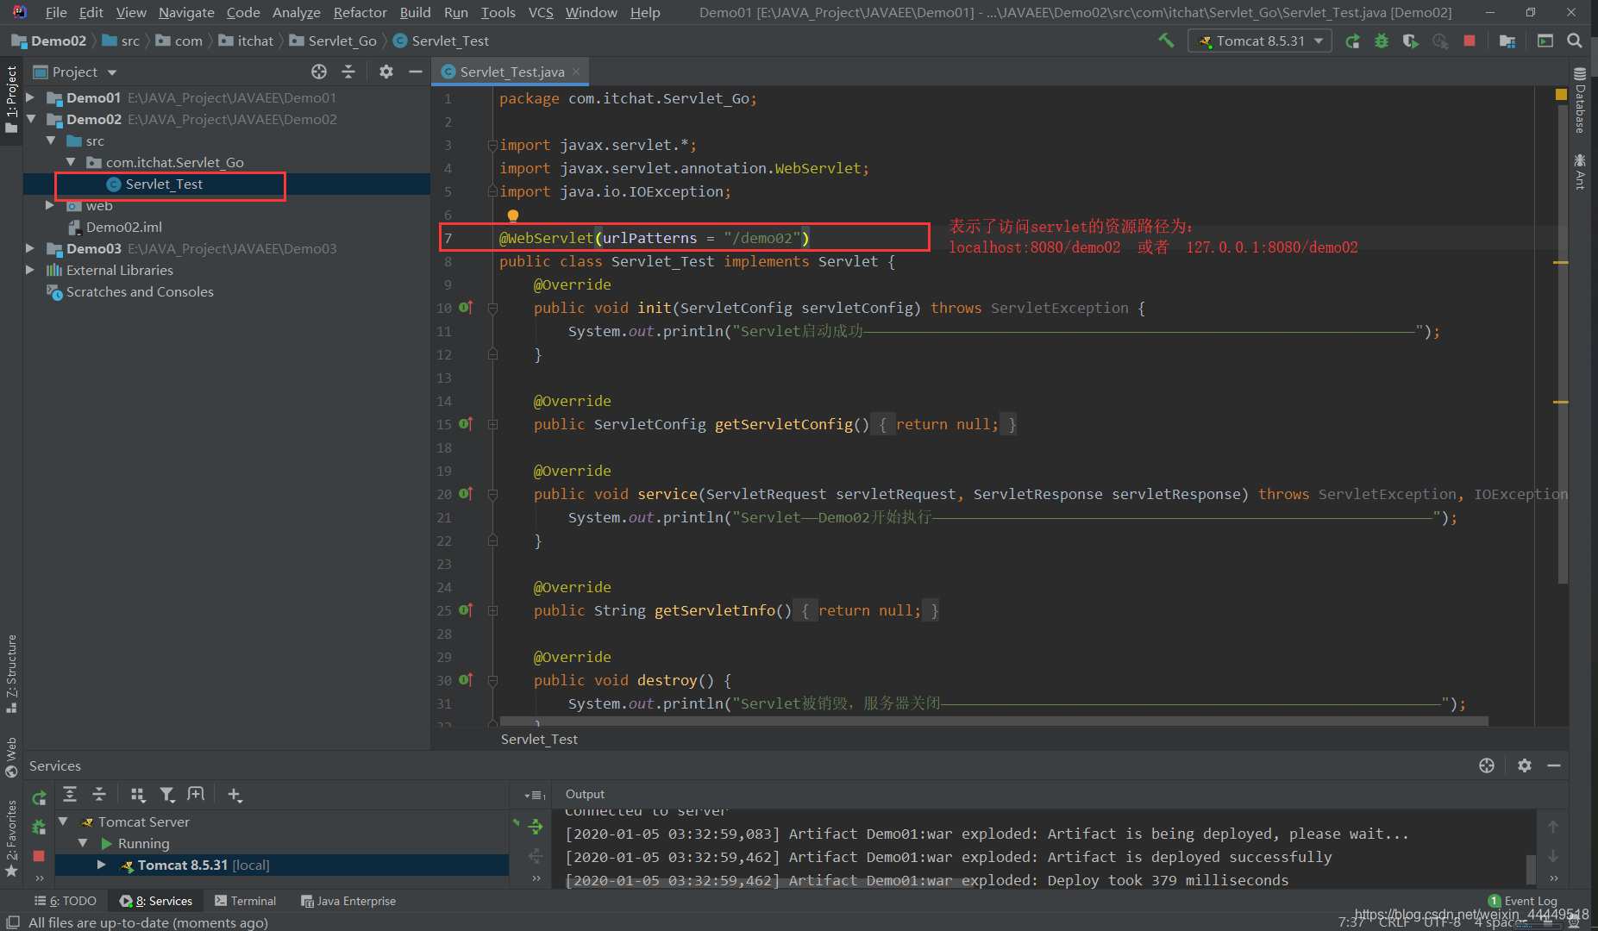Click the Group By icon in Services

point(137,794)
